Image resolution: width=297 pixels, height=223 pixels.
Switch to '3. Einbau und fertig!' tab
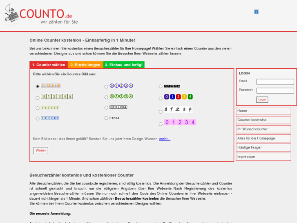click(x=124, y=65)
